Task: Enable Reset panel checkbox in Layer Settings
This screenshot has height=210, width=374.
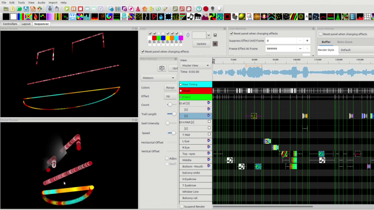Action: click(x=320, y=34)
